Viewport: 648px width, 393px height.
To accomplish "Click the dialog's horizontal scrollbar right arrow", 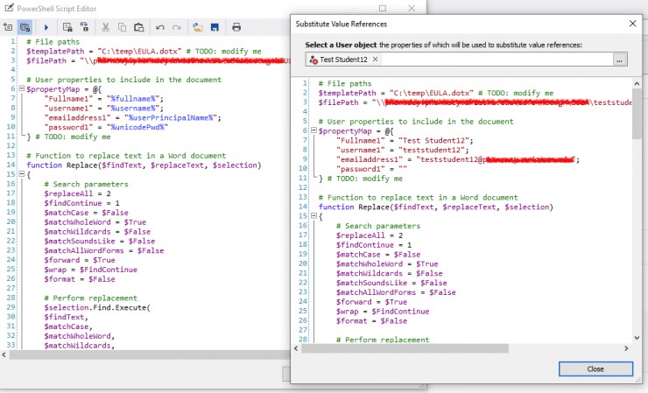I will click(626, 348).
